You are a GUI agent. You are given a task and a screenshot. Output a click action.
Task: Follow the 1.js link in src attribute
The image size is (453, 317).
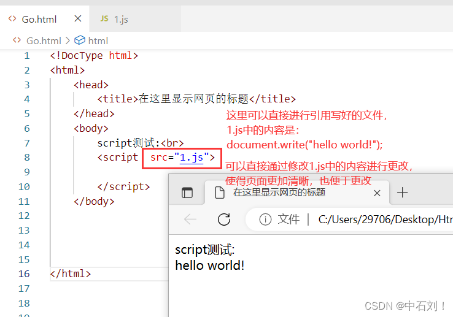click(192, 158)
